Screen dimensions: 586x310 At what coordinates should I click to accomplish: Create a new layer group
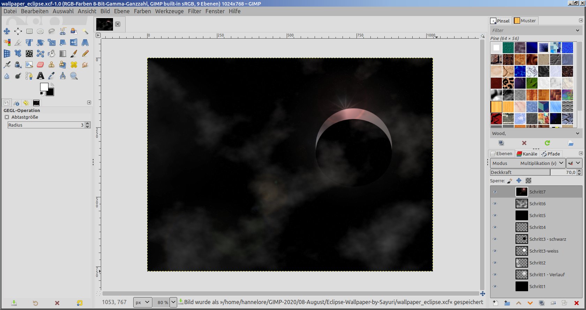click(x=507, y=303)
